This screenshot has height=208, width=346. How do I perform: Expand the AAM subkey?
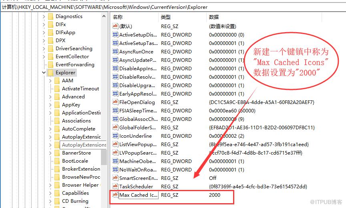coord(50,81)
